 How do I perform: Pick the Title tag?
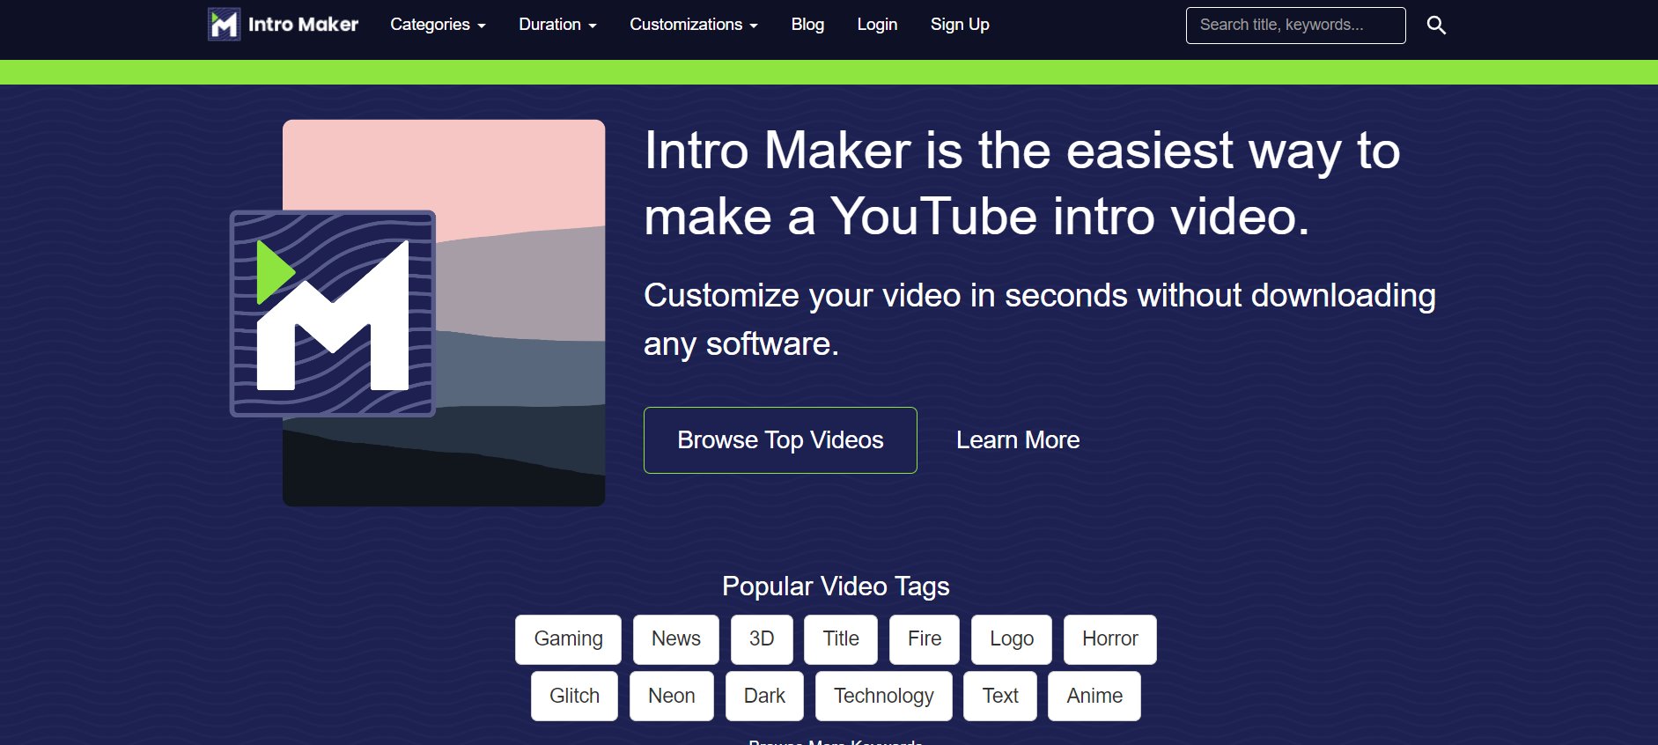point(841,639)
